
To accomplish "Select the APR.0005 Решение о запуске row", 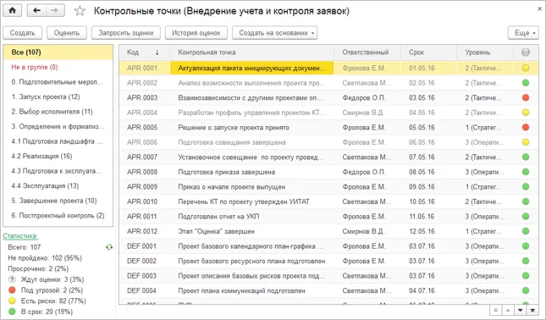I will pos(328,128).
